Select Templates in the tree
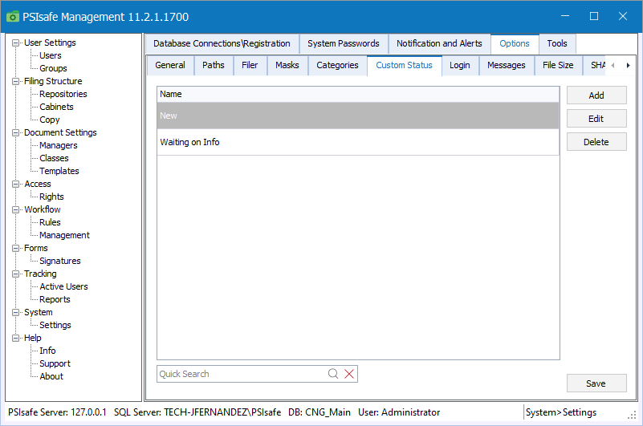The height and width of the screenshot is (426, 643). (59, 171)
